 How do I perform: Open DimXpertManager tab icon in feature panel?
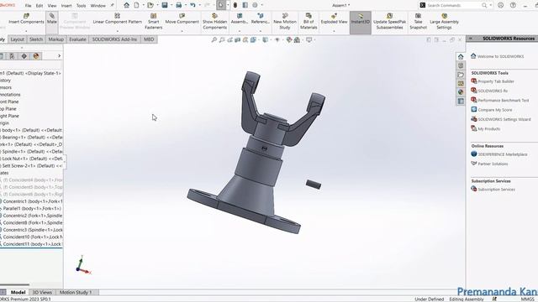[24, 56]
